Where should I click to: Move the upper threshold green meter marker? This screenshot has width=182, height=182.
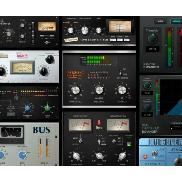click(x=155, y=86)
